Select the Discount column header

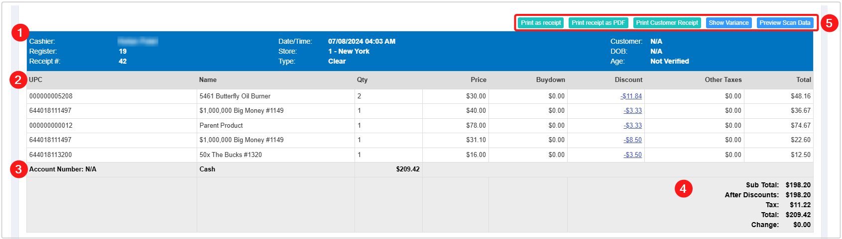[628, 80]
